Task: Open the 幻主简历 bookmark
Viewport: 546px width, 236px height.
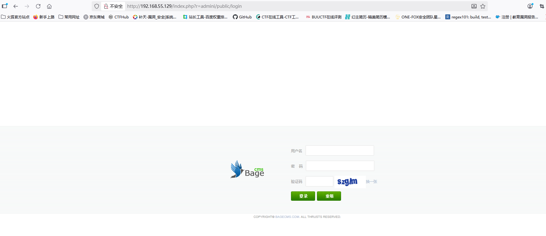Action: pyautogui.click(x=368, y=17)
